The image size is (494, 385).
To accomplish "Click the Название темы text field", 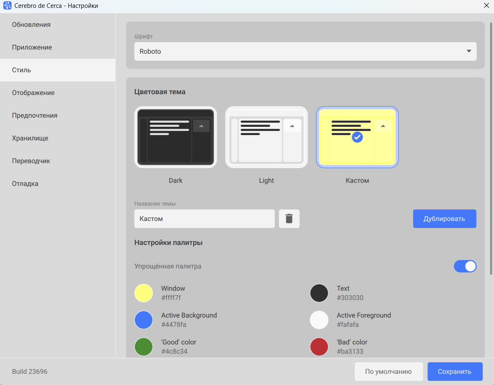I will (x=204, y=219).
